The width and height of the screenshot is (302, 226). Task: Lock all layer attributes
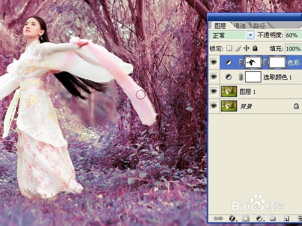[x=255, y=48]
